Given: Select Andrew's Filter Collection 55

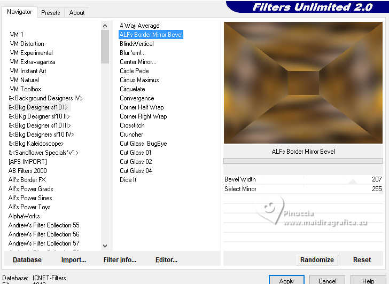Looking at the screenshot, I should click(x=44, y=225).
